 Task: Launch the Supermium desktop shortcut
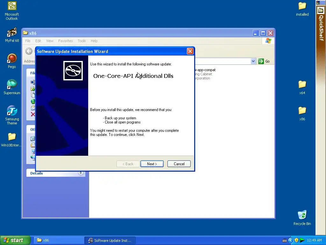[x=12, y=87]
